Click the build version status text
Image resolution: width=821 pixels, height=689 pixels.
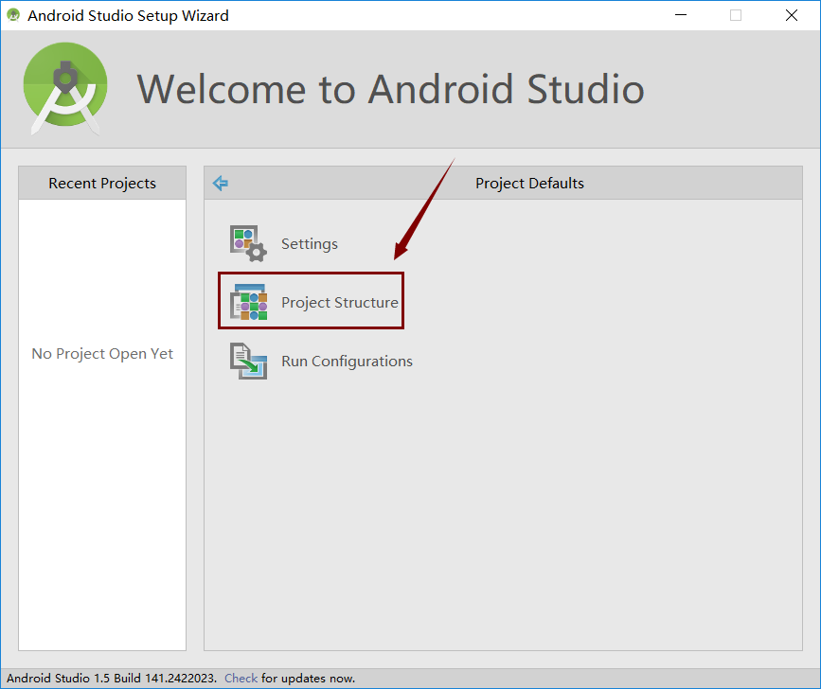[112, 678]
